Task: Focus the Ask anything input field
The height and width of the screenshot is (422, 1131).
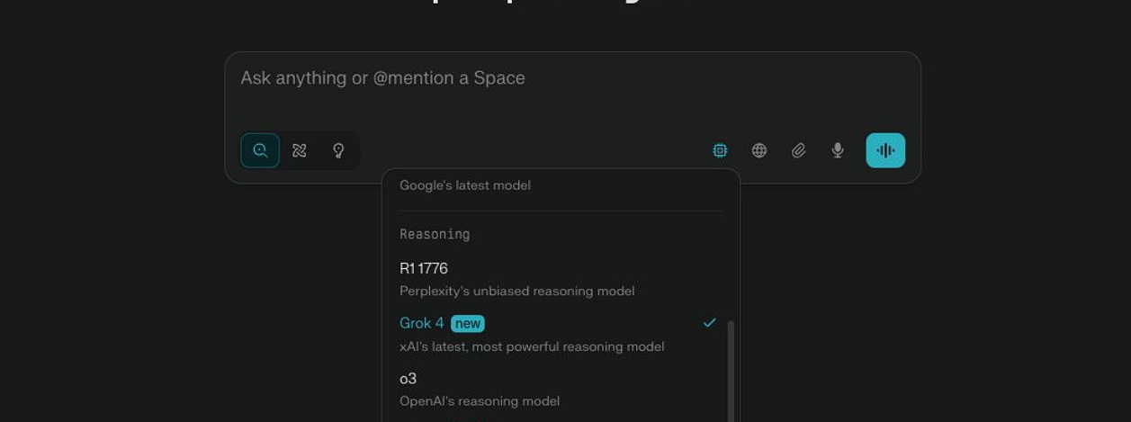Action: 572,88
